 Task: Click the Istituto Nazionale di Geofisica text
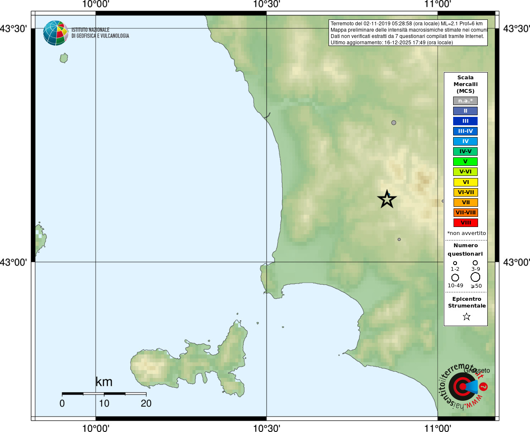[x=100, y=33]
